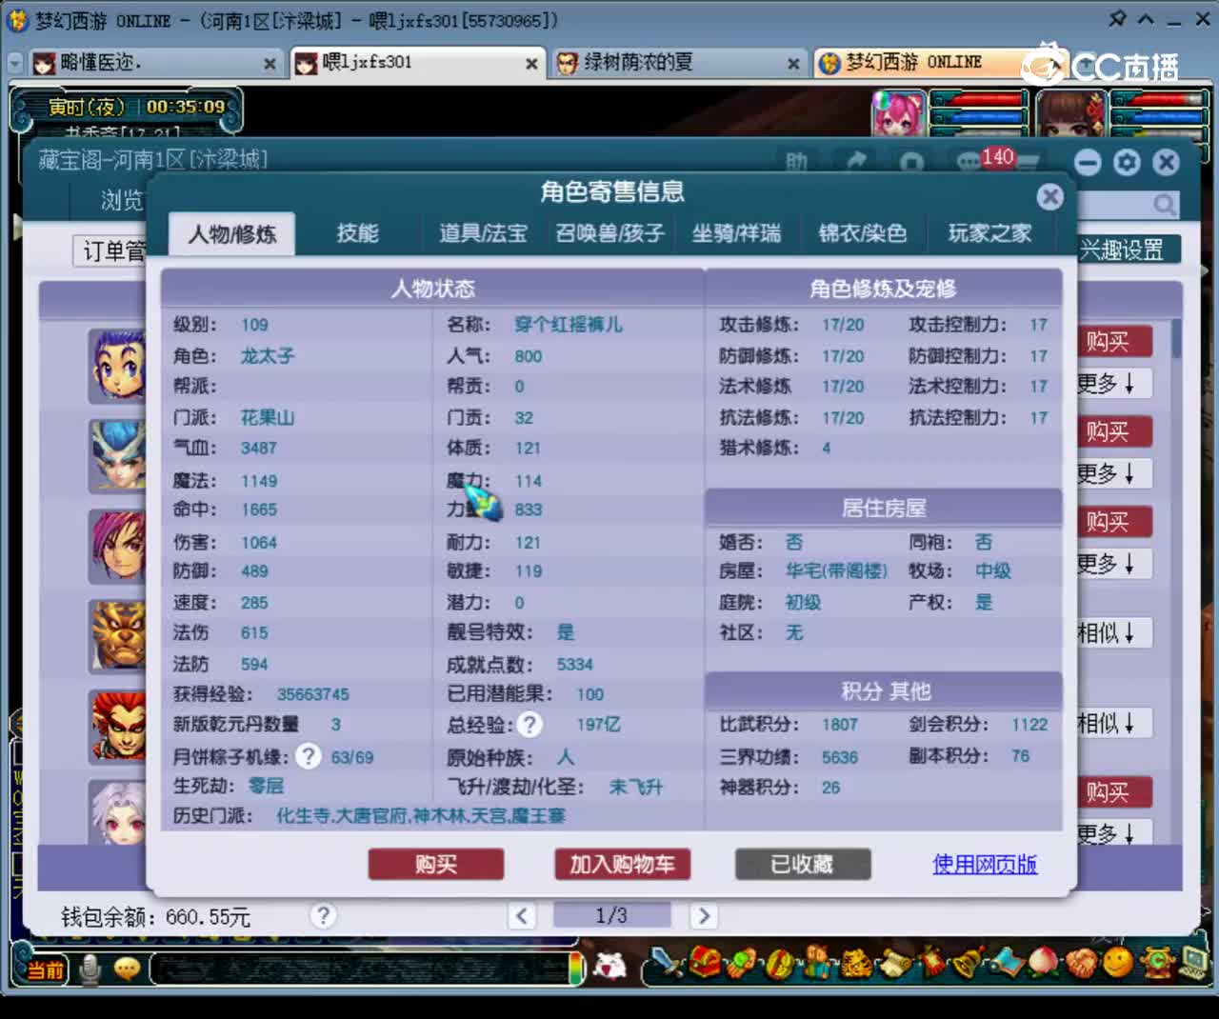This screenshot has height=1019, width=1219.
Task: Open the shopping cart icon in Treasure Pavilion
Action: [x=911, y=162]
